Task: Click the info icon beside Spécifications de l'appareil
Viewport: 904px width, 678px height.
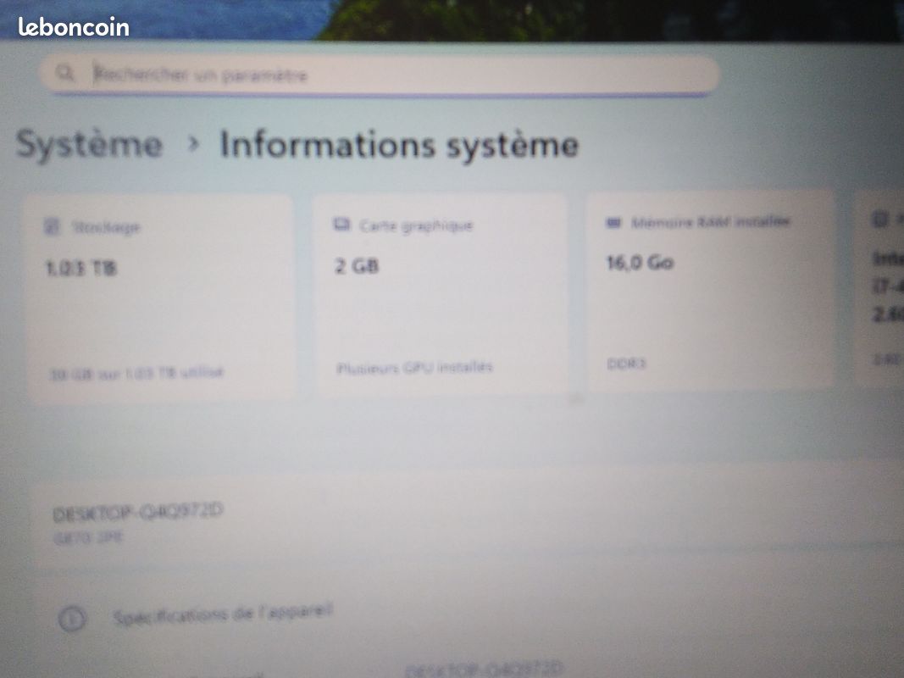Action: pos(72,619)
